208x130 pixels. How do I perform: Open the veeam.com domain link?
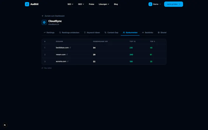tap(61, 55)
